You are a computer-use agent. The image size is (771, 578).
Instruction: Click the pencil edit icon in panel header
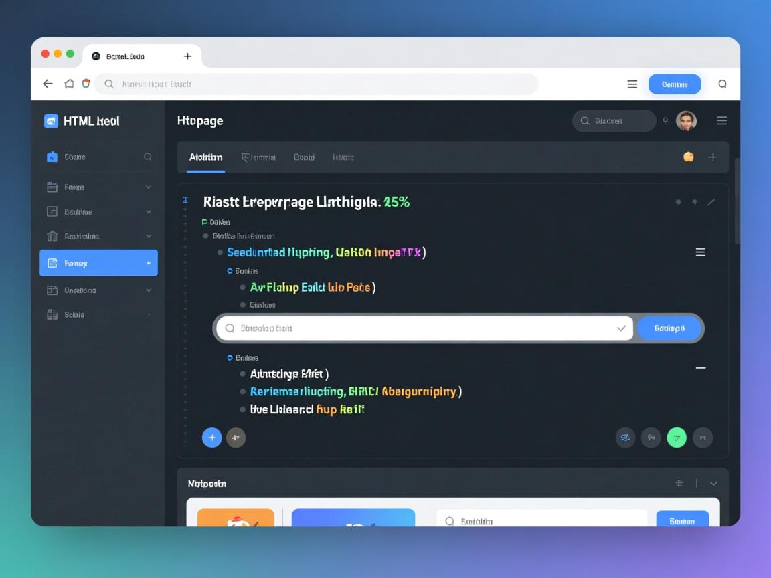(711, 202)
